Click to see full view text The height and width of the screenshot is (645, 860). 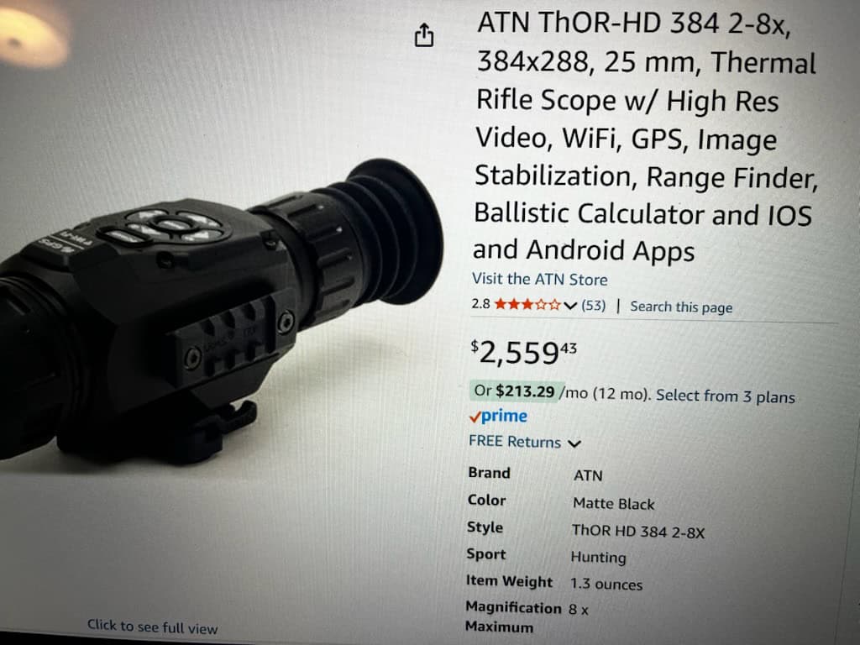point(153,627)
